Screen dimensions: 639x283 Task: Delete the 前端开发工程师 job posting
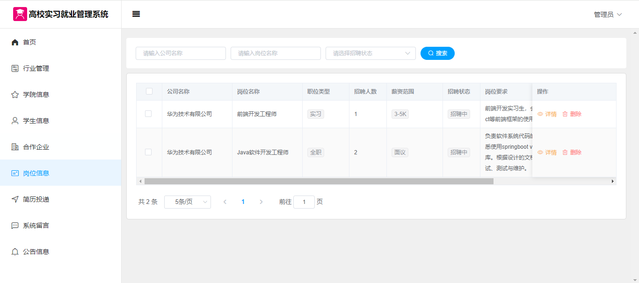(x=572, y=114)
